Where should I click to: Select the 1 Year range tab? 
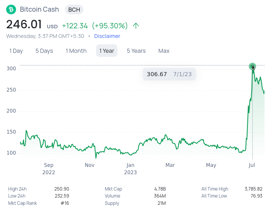[107, 51]
